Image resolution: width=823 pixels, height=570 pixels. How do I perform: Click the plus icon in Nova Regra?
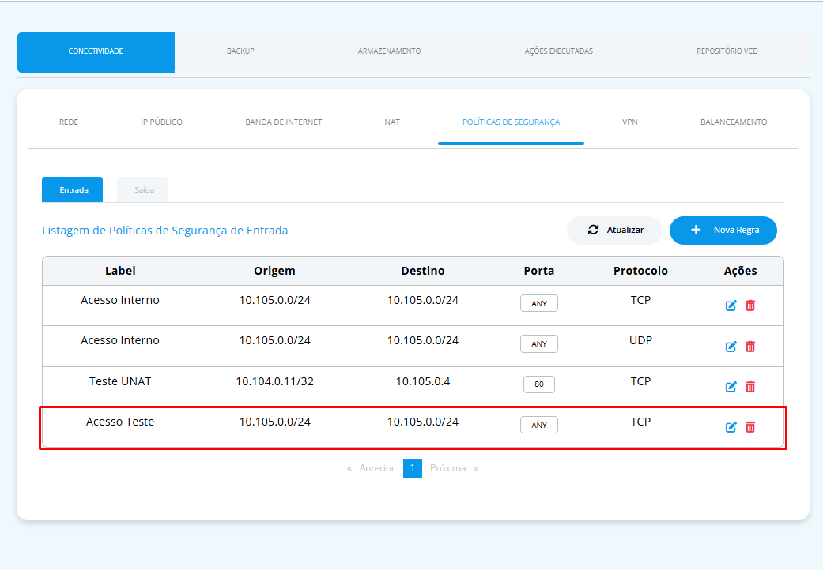(696, 230)
